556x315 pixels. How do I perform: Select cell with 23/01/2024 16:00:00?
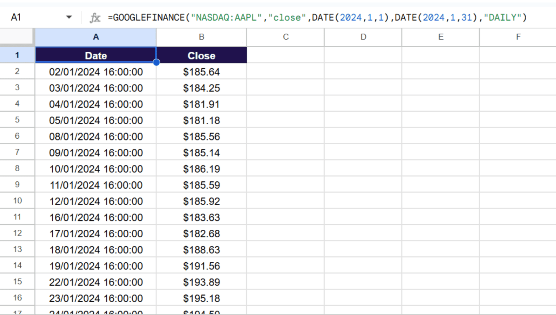[96, 298]
